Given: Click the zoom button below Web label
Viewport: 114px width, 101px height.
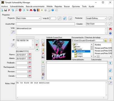Looking at the screenshot, I should click(x=13, y=32).
